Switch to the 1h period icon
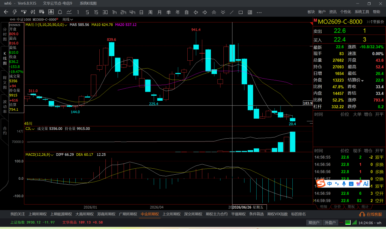Screen dimensions: 386x229 (x=114, y=12)
